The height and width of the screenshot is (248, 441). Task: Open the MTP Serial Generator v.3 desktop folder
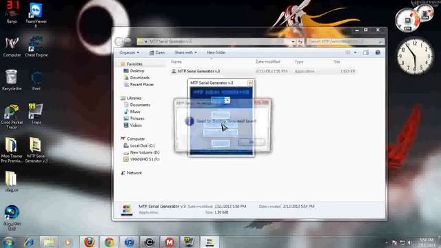click(36, 150)
